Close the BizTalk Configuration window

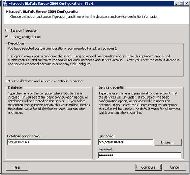[x=186, y=4]
